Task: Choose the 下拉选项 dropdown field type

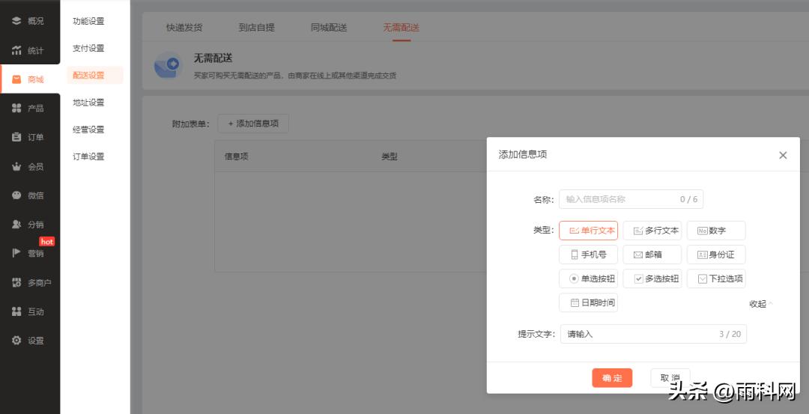Action: click(x=716, y=278)
